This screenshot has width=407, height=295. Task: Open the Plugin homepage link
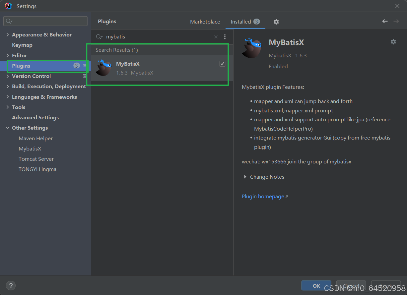265,197
